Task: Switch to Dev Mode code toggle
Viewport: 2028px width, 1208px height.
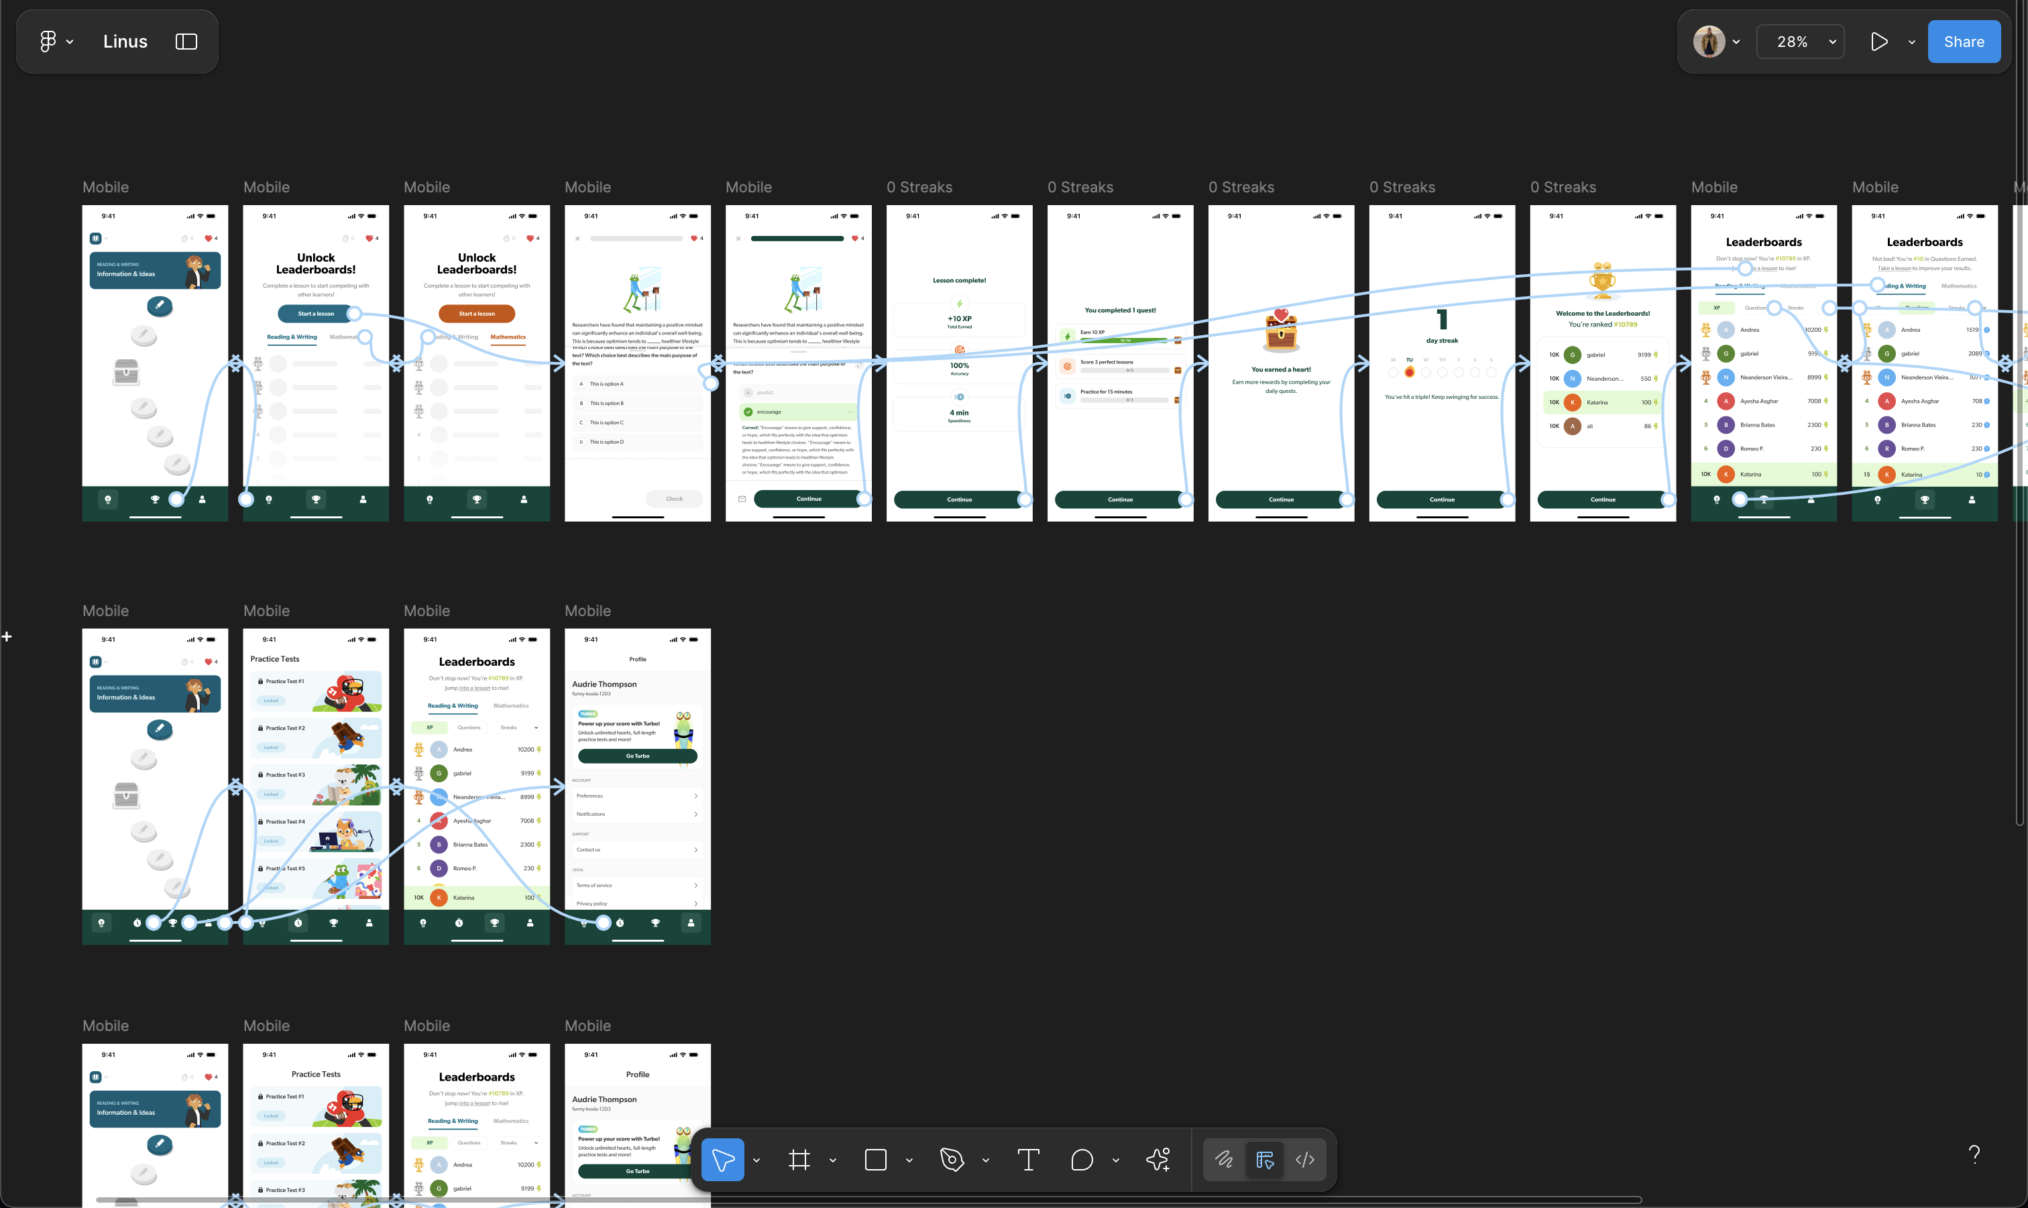Action: pos(1304,1159)
